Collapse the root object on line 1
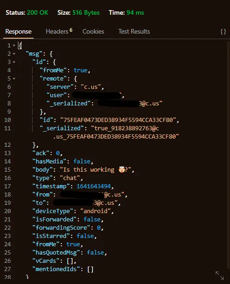Image resolution: width=230 pixels, height=284 pixels. click(x=14, y=46)
